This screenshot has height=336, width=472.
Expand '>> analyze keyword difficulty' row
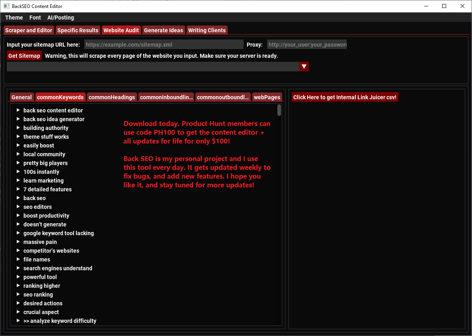pyautogui.click(x=18, y=320)
